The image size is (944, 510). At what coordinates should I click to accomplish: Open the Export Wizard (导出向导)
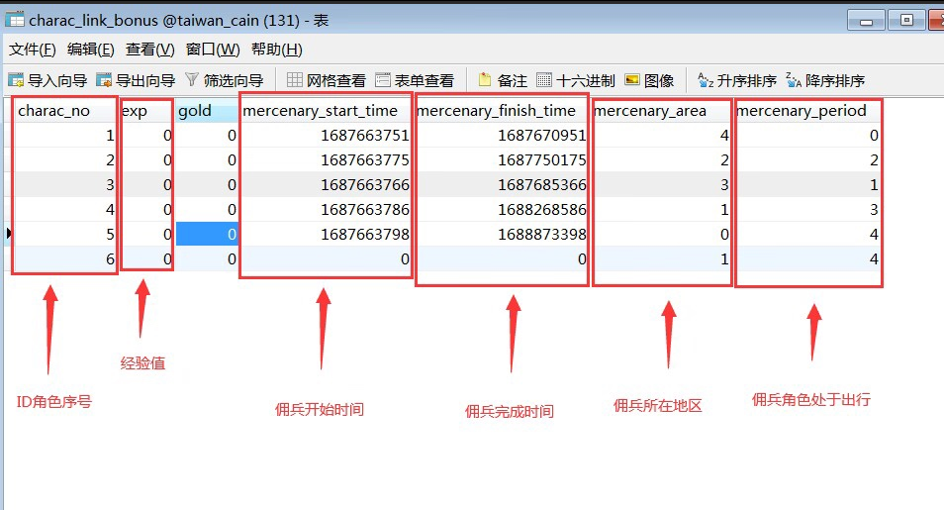click(x=136, y=80)
